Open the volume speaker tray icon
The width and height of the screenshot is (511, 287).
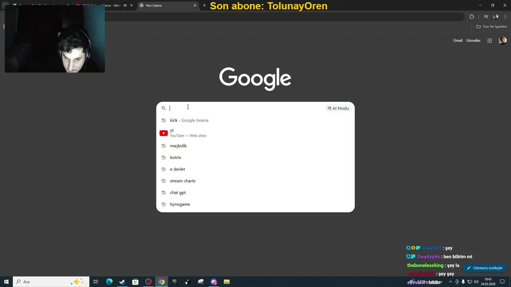pos(476,282)
